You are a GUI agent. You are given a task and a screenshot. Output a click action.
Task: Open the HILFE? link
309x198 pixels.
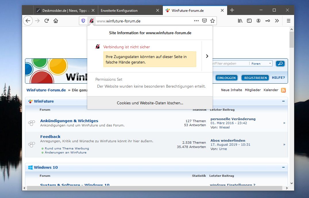coord(278,78)
